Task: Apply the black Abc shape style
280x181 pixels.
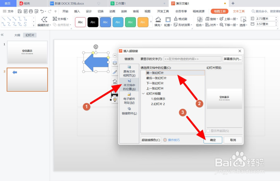Action: pos(93,22)
